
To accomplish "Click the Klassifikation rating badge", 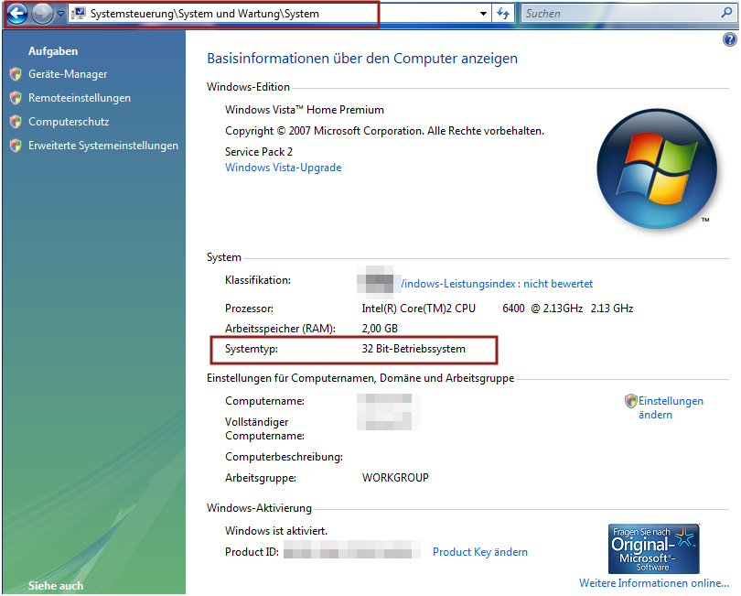I will point(376,280).
